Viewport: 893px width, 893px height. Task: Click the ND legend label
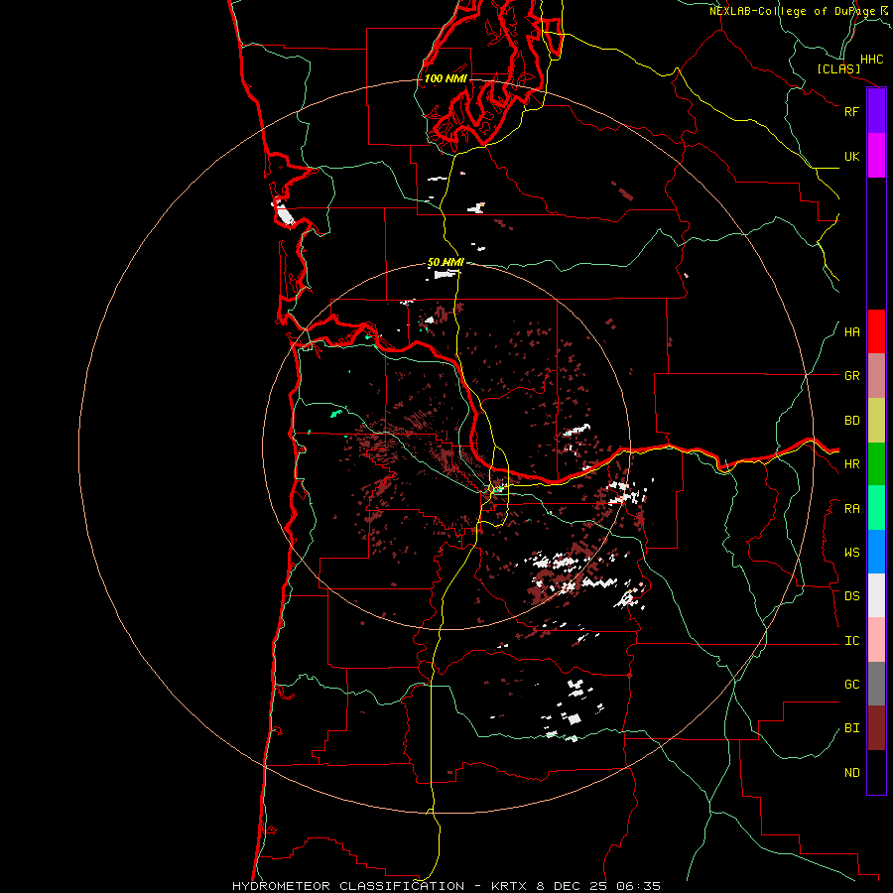coord(852,773)
